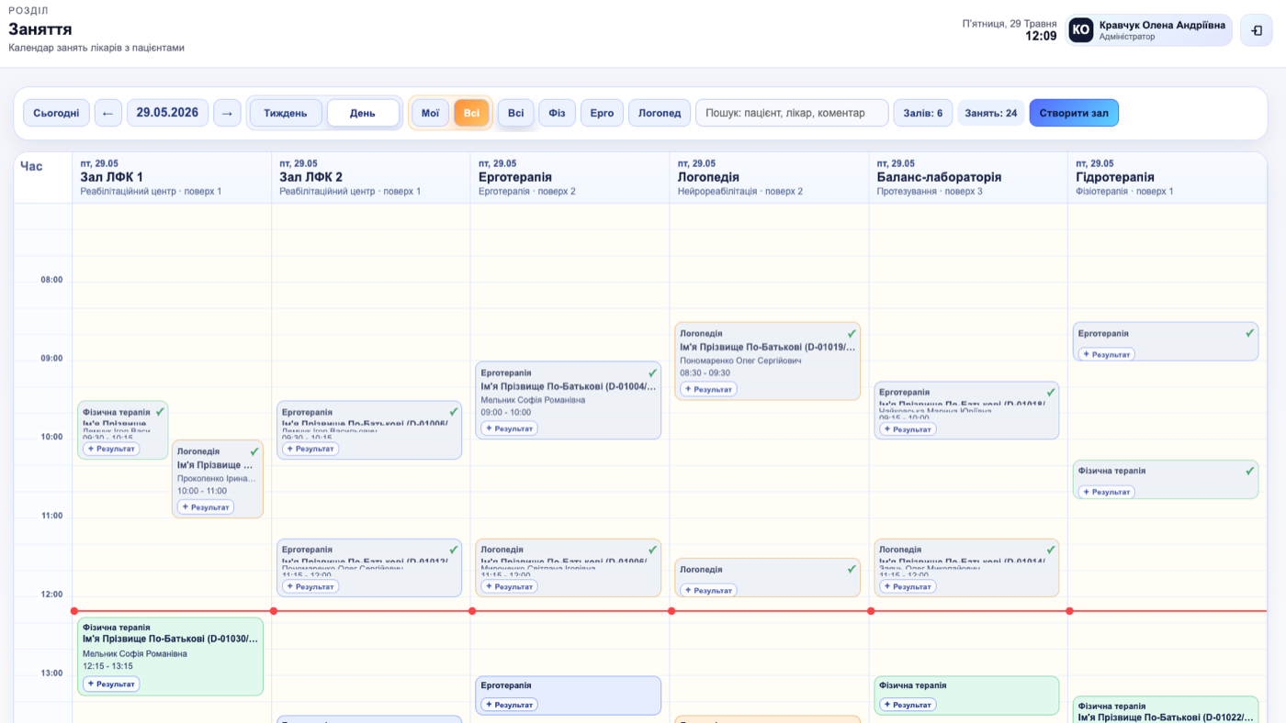
Task: Open the KO user avatar
Action: click(1081, 30)
